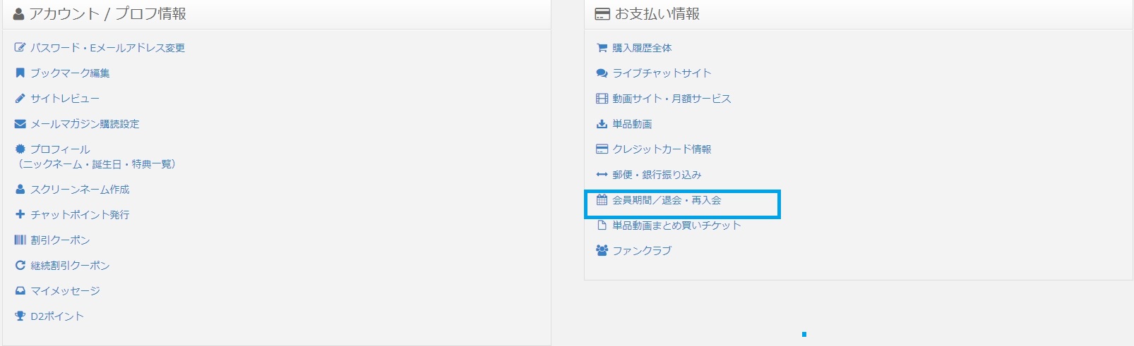Click the speech bubble icon beside ライブチャットサイト
Screen dimensions: 1134x346
(602, 73)
